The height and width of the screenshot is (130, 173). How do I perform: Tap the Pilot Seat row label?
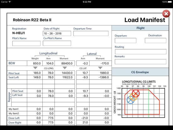[x=14, y=73]
